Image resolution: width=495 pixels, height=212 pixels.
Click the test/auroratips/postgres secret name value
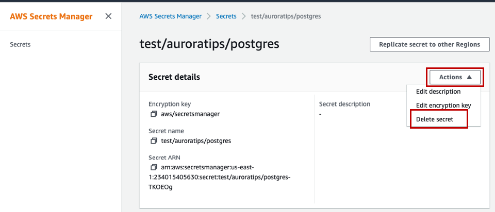click(x=196, y=141)
